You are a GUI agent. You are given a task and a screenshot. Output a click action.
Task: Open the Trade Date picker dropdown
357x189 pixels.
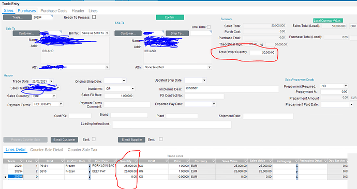tap(51, 81)
